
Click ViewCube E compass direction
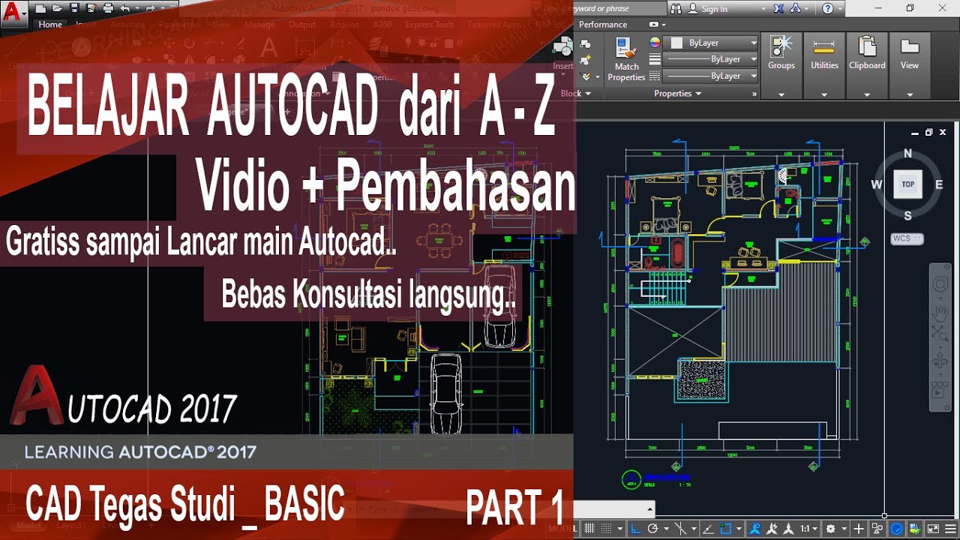click(x=938, y=184)
